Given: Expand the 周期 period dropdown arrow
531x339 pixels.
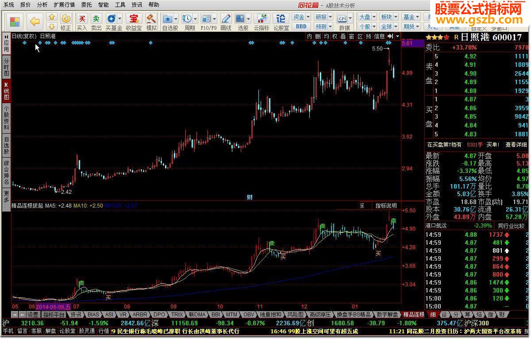Looking at the screenshot, I should click(195, 19).
